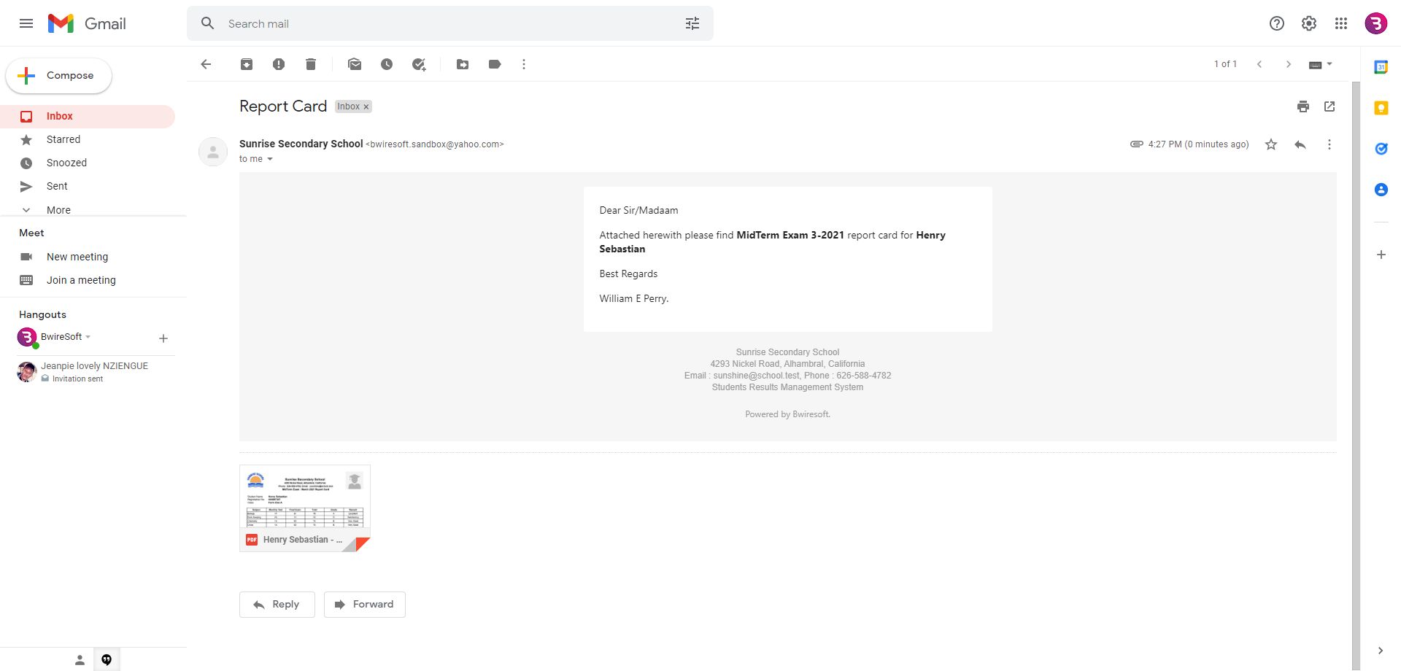Viewport: 1401px width, 671px height.
Task: Open the Move to folder icon
Action: tap(463, 64)
